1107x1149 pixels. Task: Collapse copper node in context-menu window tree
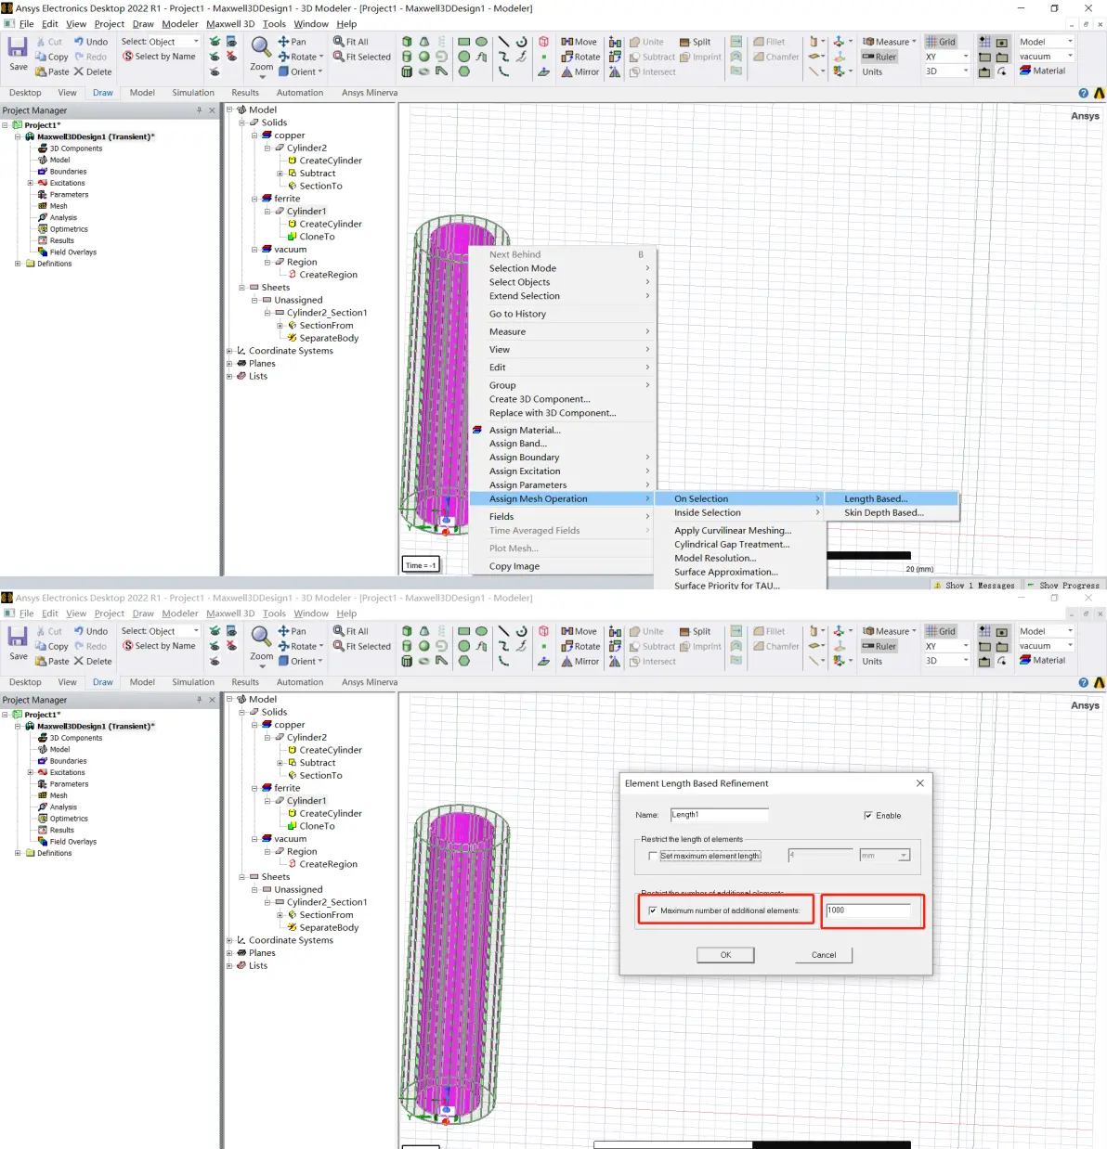pos(254,136)
